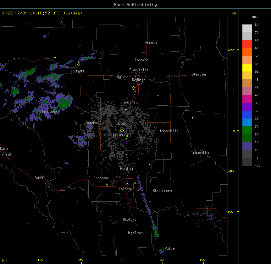This screenshot has width=271, height=264.
Task: Click the RockyMH label
Action: tap(77, 71)
